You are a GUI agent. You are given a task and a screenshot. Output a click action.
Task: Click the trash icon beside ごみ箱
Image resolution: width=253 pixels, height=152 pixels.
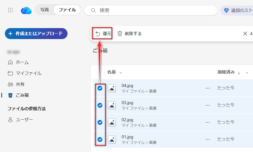10,95
